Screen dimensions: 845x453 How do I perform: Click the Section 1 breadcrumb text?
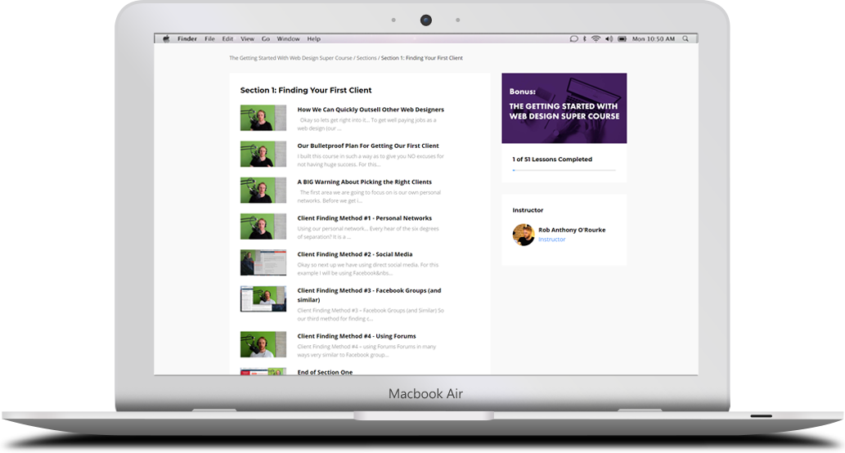pyautogui.click(x=422, y=57)
